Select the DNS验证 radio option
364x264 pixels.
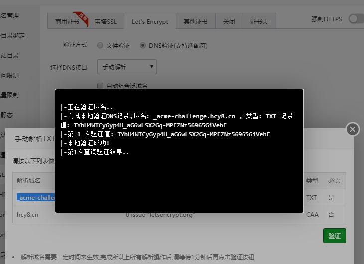pyautogui.click(x=143, y=45)
